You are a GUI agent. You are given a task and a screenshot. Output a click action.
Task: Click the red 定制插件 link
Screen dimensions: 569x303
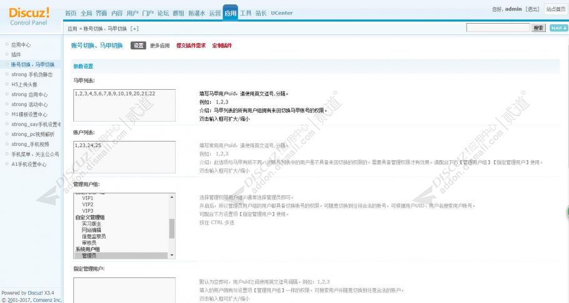pyautogui.click(x=222, y=46)
